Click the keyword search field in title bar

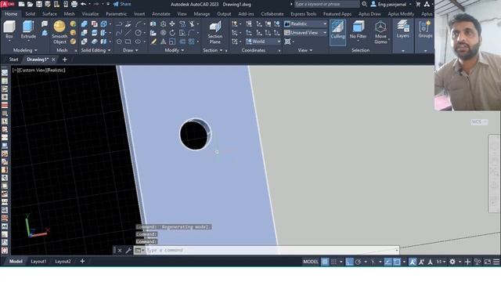(x=326, y=4)
